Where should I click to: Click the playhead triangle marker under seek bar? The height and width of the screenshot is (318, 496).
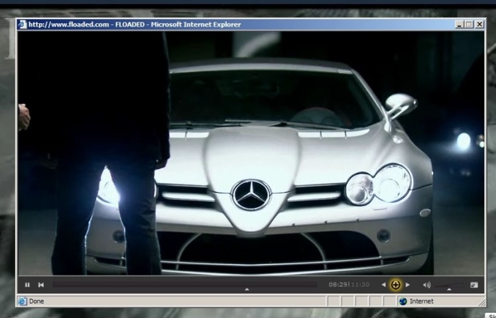(x=247, y=290)
